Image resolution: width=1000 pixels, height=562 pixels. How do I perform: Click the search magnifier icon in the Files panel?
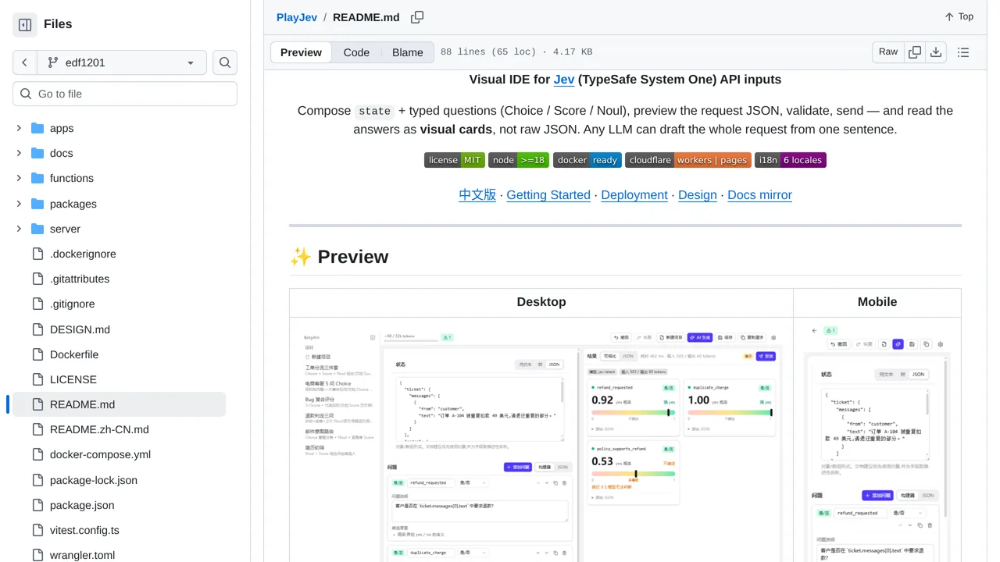coord(225,62)
